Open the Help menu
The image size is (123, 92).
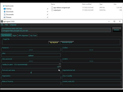point(6,25)
